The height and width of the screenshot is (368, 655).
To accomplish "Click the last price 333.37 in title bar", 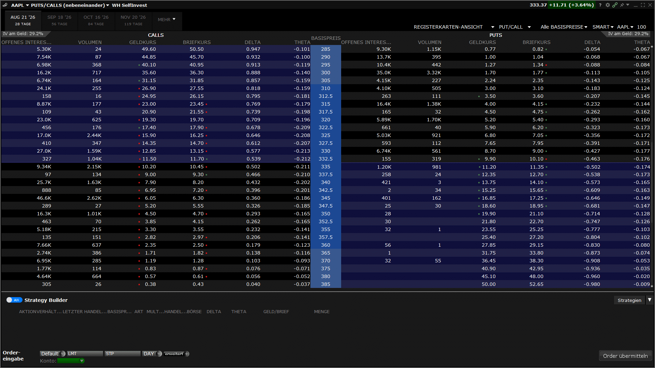I will coord(538,5).
